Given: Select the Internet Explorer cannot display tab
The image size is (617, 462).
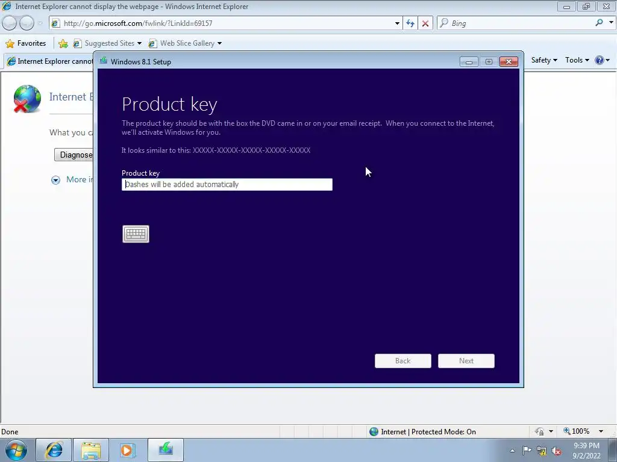Looking at the screenshot, I should click(49, 61).
